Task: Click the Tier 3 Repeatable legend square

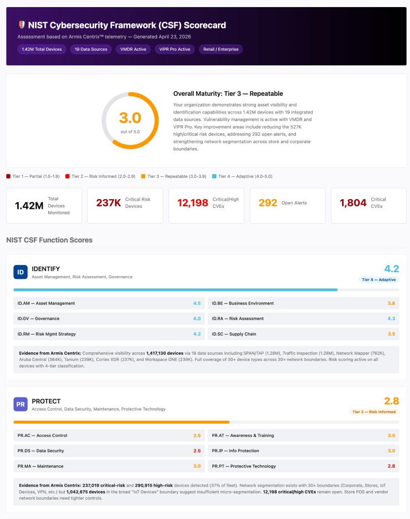Action: pos(143,176)
